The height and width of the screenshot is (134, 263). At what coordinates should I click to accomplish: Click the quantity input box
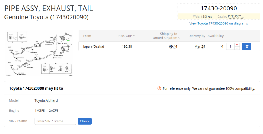(230, 46)
